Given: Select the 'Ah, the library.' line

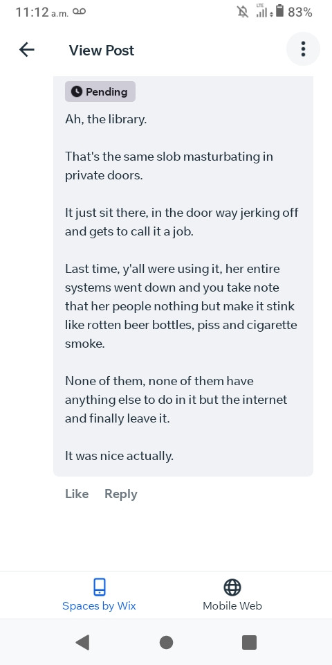Looking at the screenshot, I should 106,119.
